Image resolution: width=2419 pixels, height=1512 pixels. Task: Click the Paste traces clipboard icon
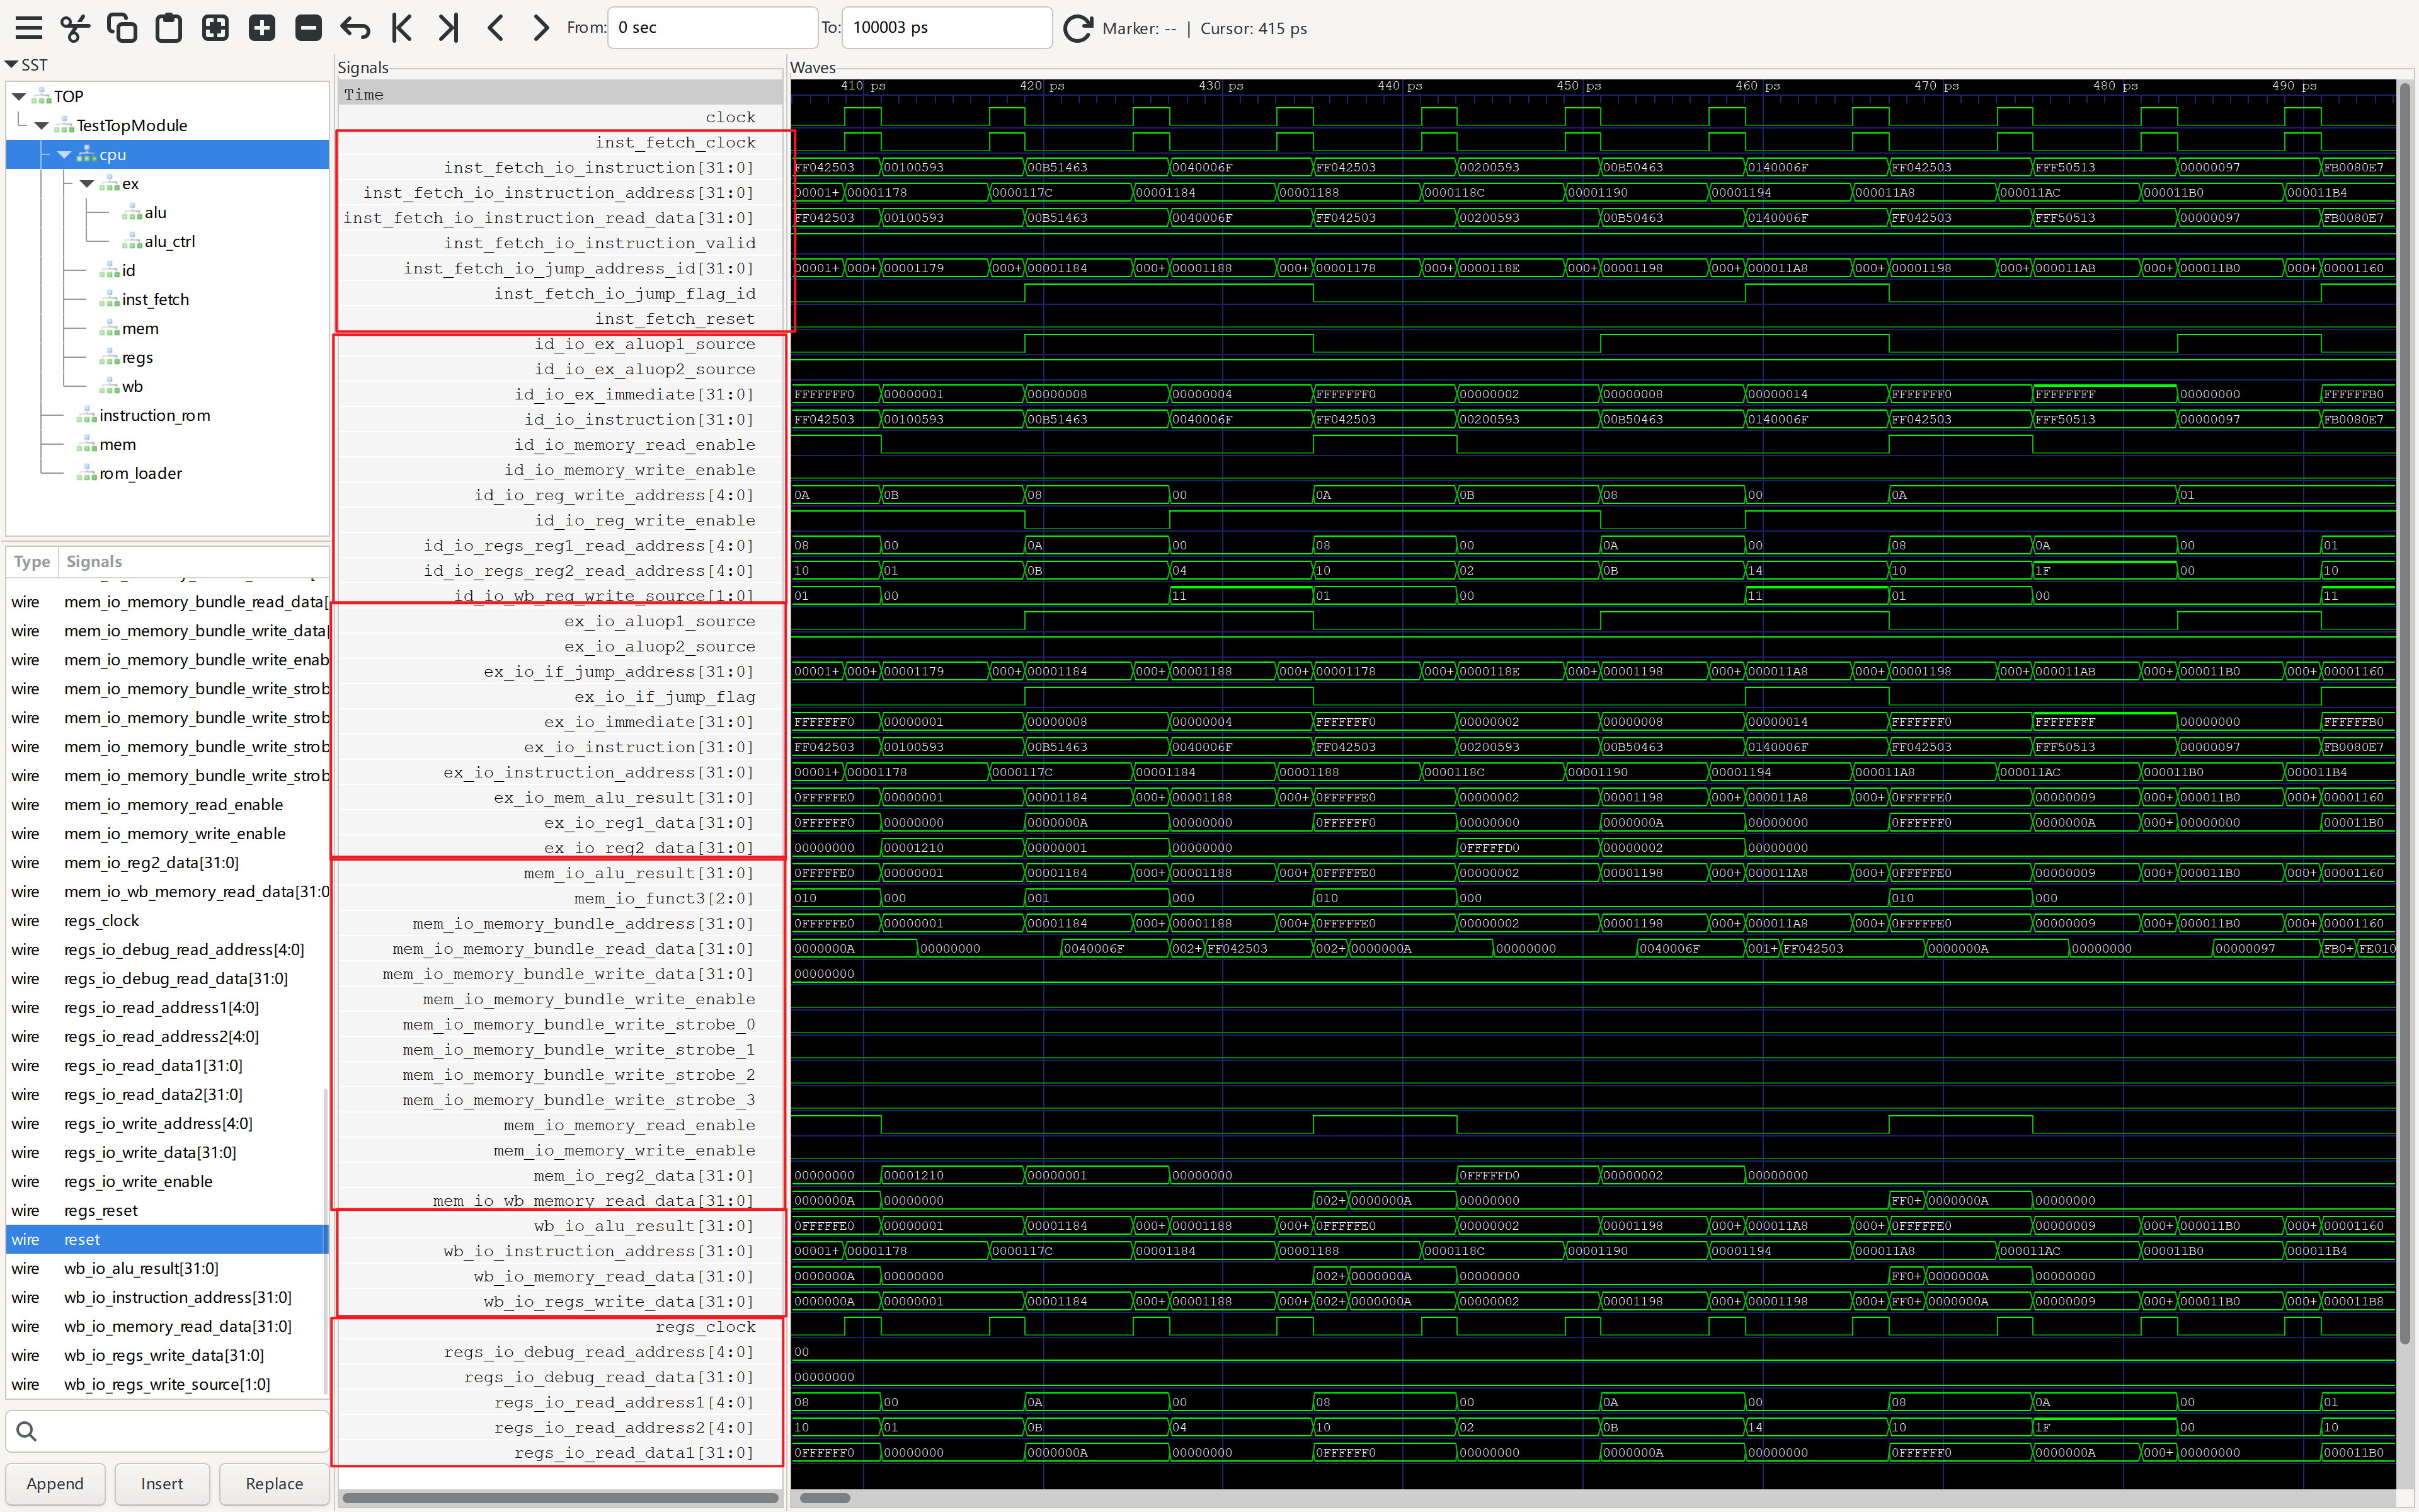coord(169,27)
